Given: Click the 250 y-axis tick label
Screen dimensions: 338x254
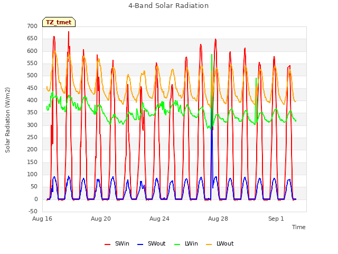Looking at the screenshot, I should [x=32, y=138].
